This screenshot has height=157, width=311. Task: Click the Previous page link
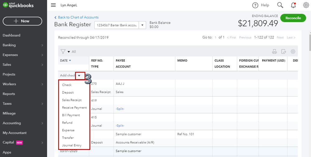pyautogui.click(x=245, y=37)
